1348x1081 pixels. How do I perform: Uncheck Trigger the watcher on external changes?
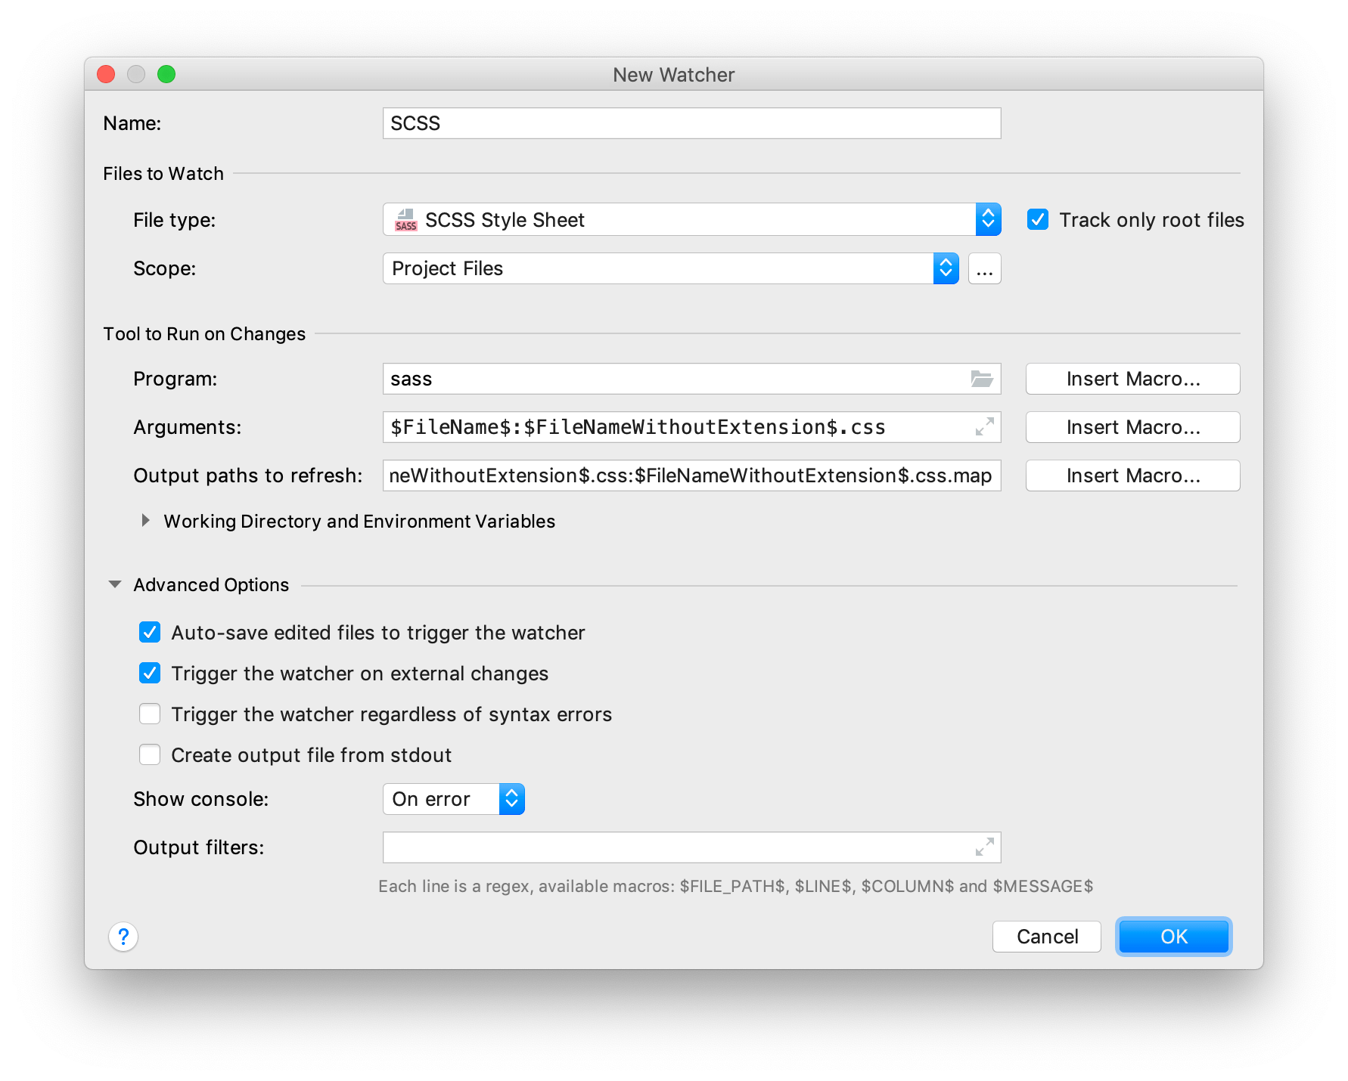[150, 674]
